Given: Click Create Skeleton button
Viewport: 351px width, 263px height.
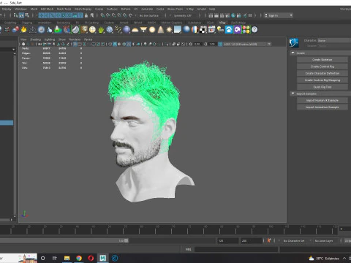Looking at the screenshot, I should pos(322,60).
